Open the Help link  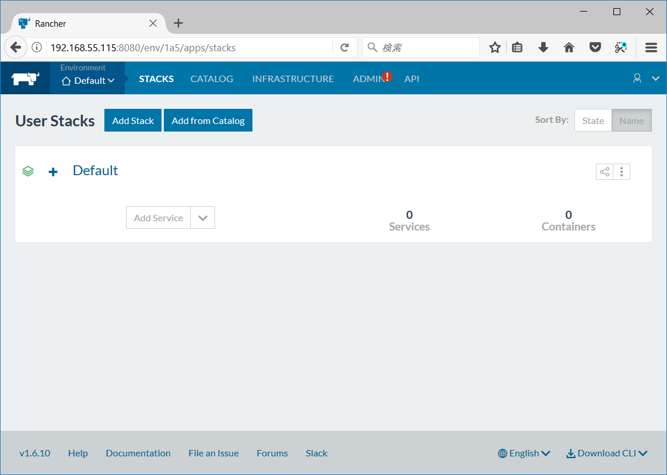pos(78,453)
